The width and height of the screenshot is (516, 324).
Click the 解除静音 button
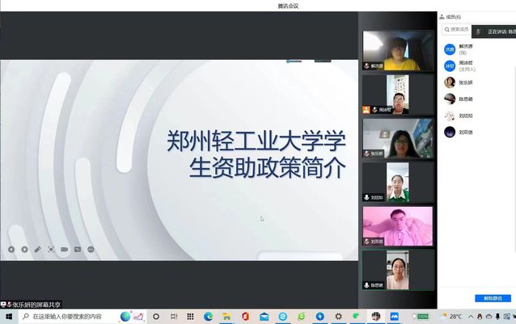point(493,298)
